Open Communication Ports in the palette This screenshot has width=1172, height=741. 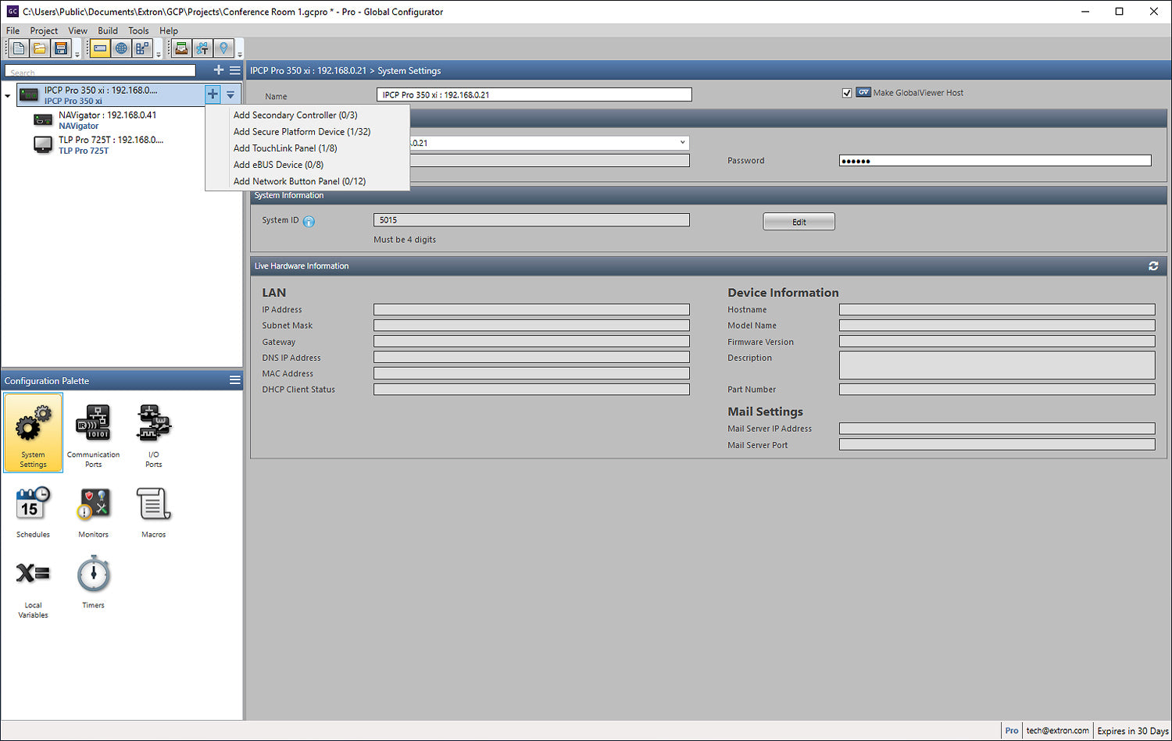pos(93,435)
